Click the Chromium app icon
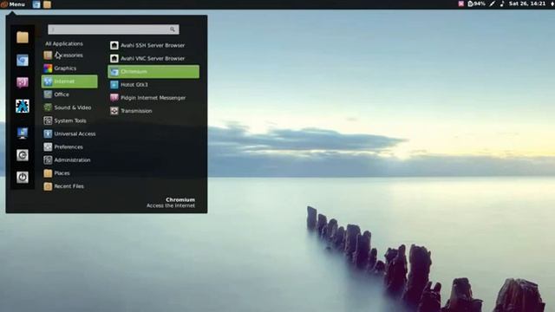 click(x=114, y=71)
